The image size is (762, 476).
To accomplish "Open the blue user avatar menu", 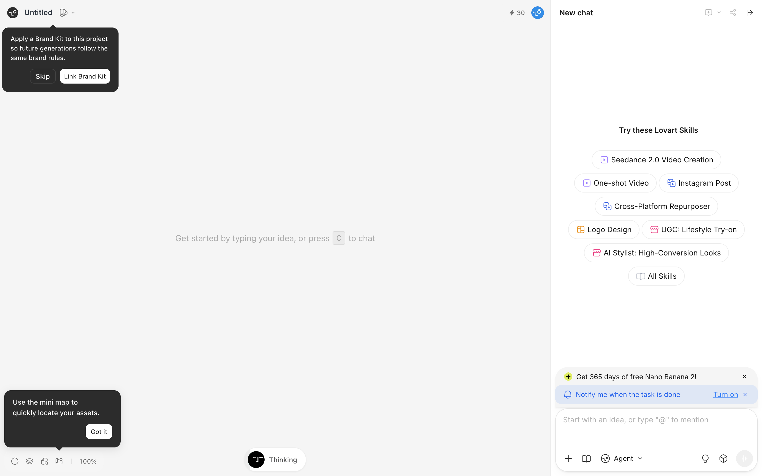I will point(537,13).
